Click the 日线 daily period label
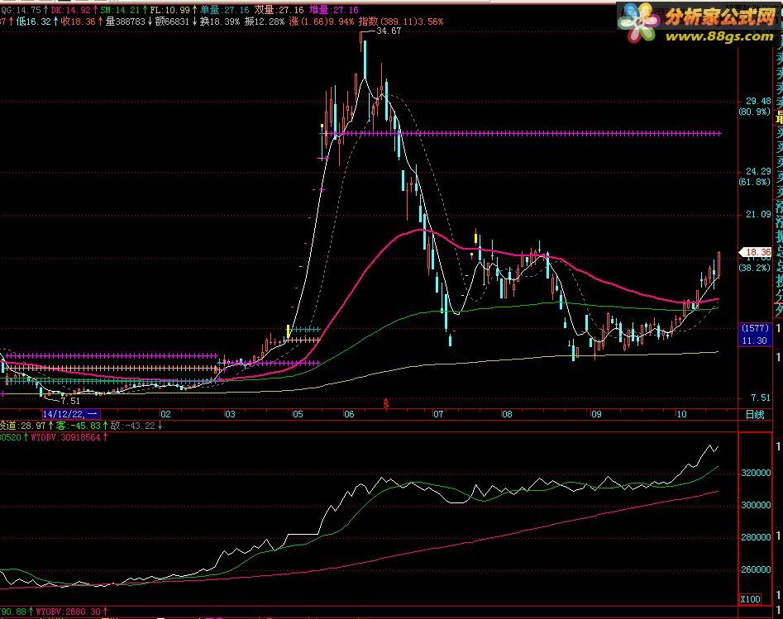The width and height of the screenshot is (783, 619). click(x=755, y=414)
